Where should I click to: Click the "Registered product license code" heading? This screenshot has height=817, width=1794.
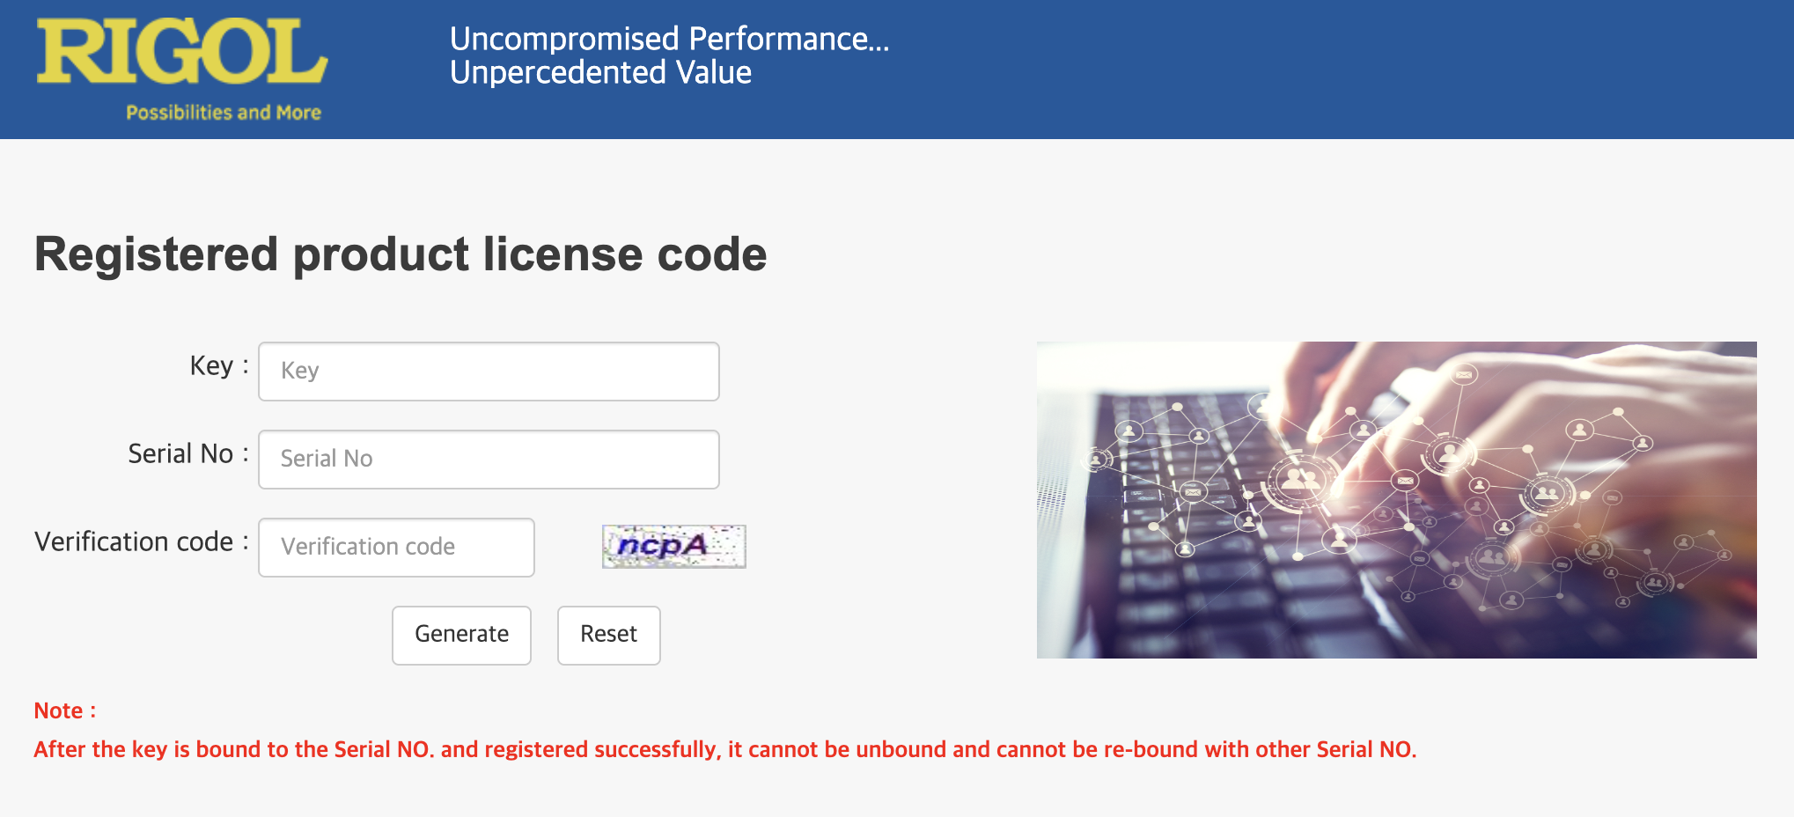[401, 254]
